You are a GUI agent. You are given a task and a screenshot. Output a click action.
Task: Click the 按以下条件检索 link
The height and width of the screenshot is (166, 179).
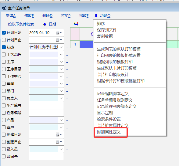[x=21, y=24]
